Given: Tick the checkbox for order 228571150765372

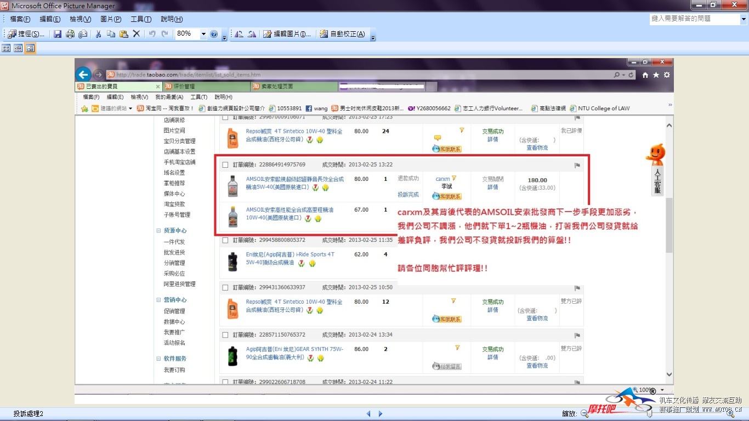Looking at the screenshot, I should [x=225, y=334].
